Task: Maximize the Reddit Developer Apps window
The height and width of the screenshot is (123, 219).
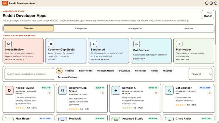Action: [x=211, y=3]
